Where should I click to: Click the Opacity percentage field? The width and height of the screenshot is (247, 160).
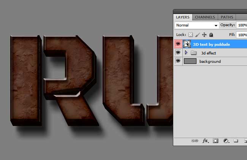pyautogui.click(x=242, y=25)
